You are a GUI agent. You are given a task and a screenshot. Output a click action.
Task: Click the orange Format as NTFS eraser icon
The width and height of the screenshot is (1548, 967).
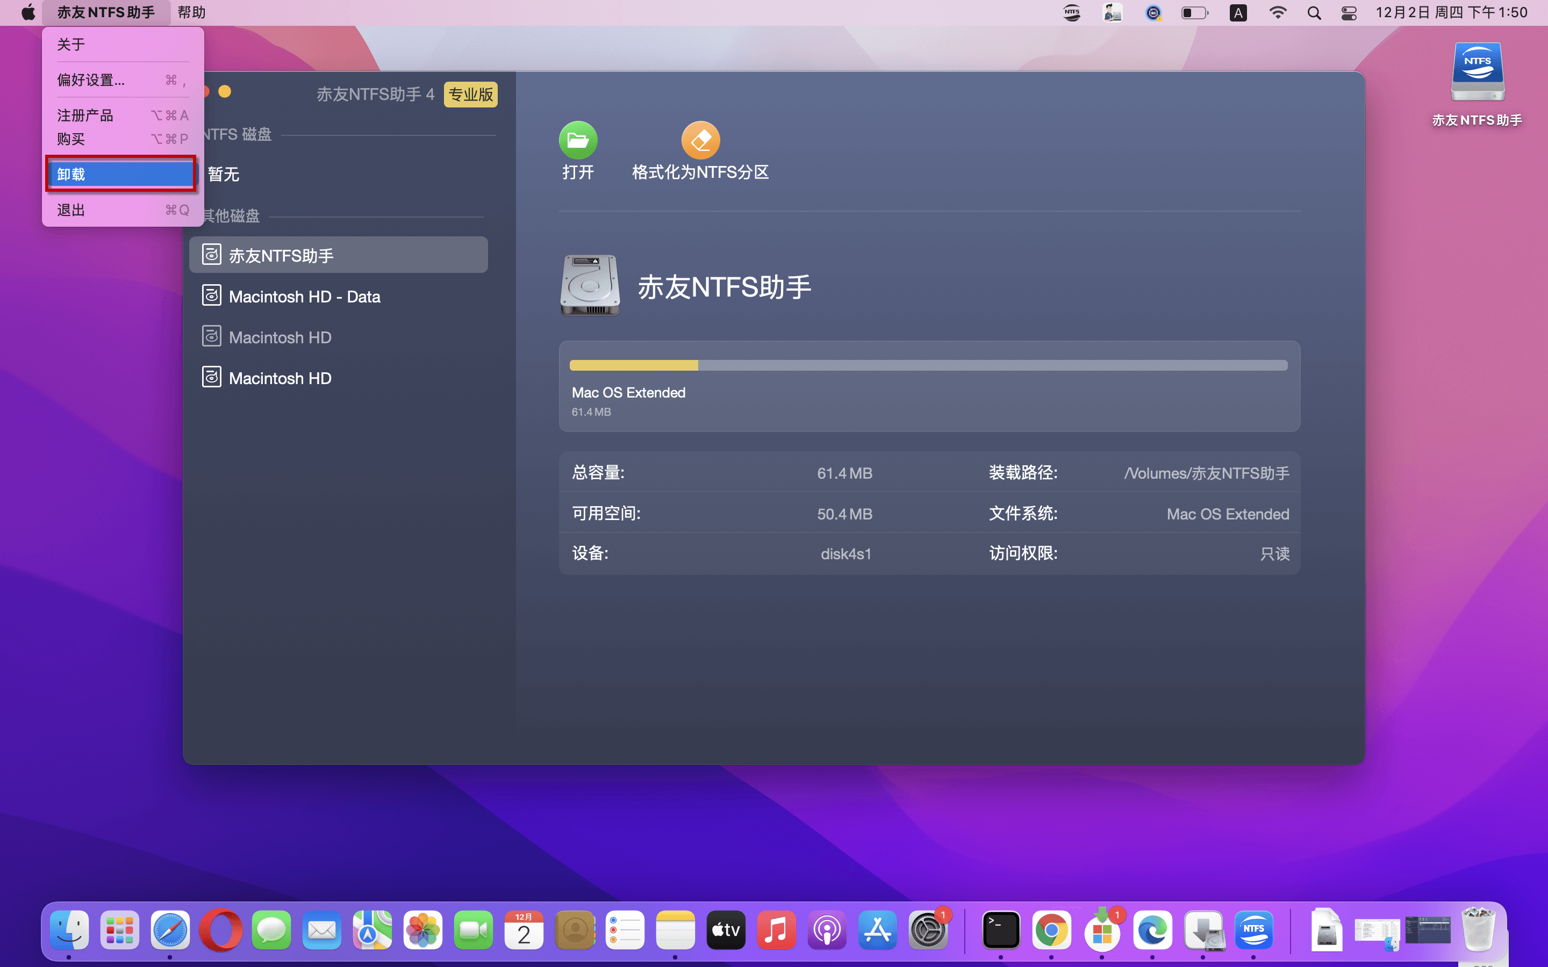[700, 140]
